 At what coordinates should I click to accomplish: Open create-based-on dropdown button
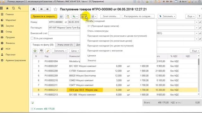[75, 16]
